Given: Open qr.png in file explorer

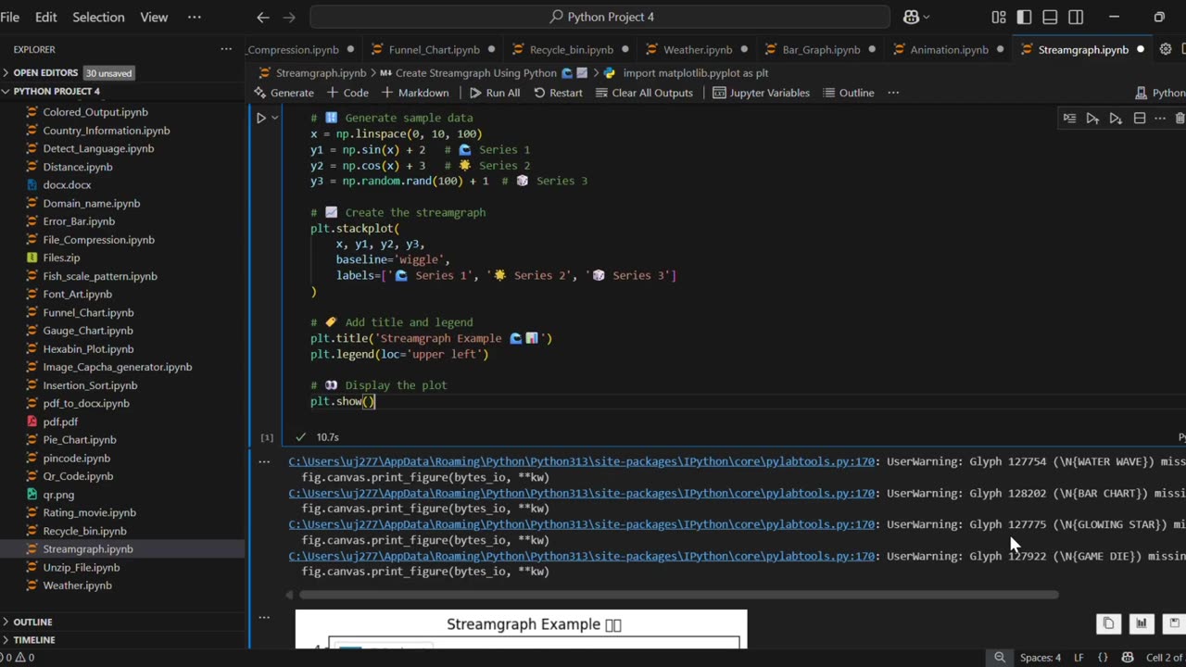Looking at the screenshot, I should (58, 495).
